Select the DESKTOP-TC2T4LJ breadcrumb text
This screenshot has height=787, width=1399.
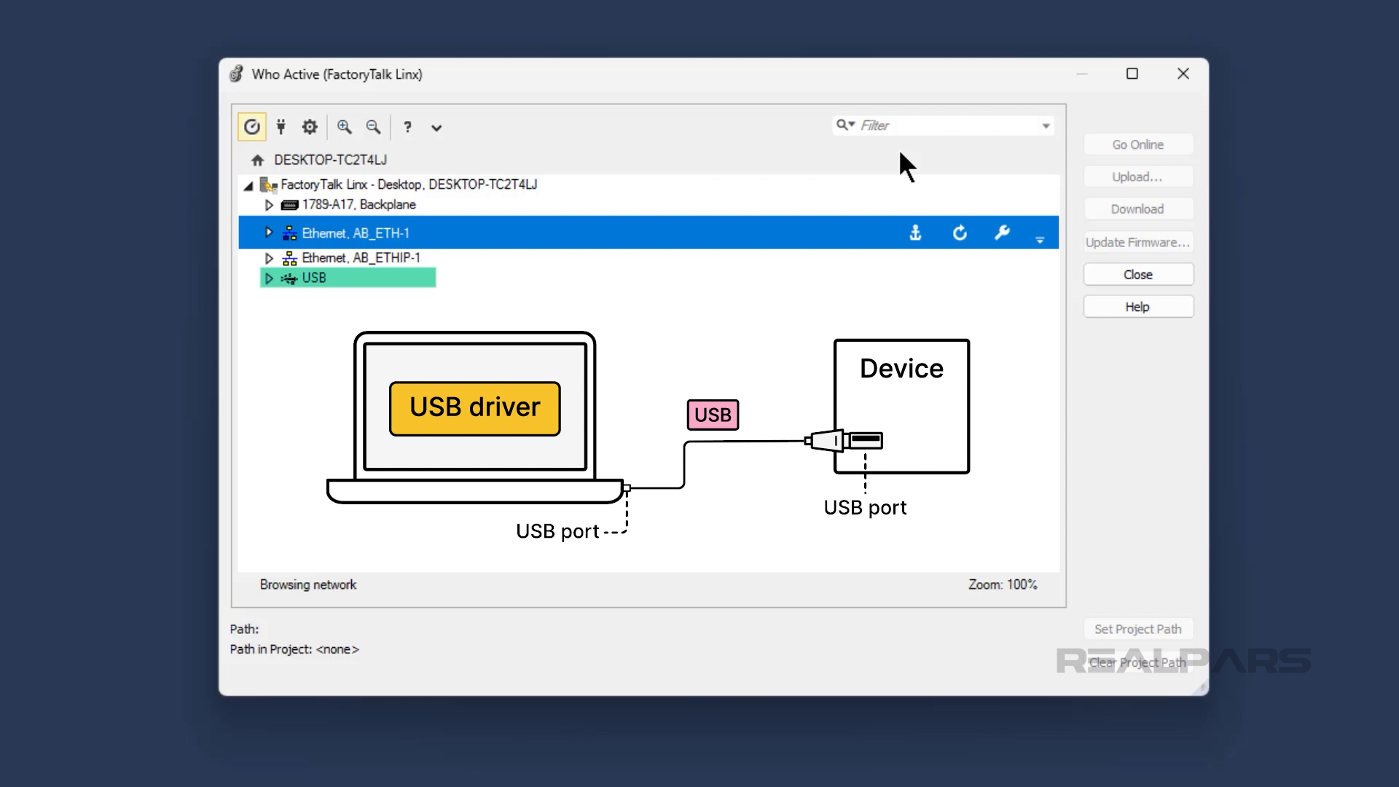330,160
